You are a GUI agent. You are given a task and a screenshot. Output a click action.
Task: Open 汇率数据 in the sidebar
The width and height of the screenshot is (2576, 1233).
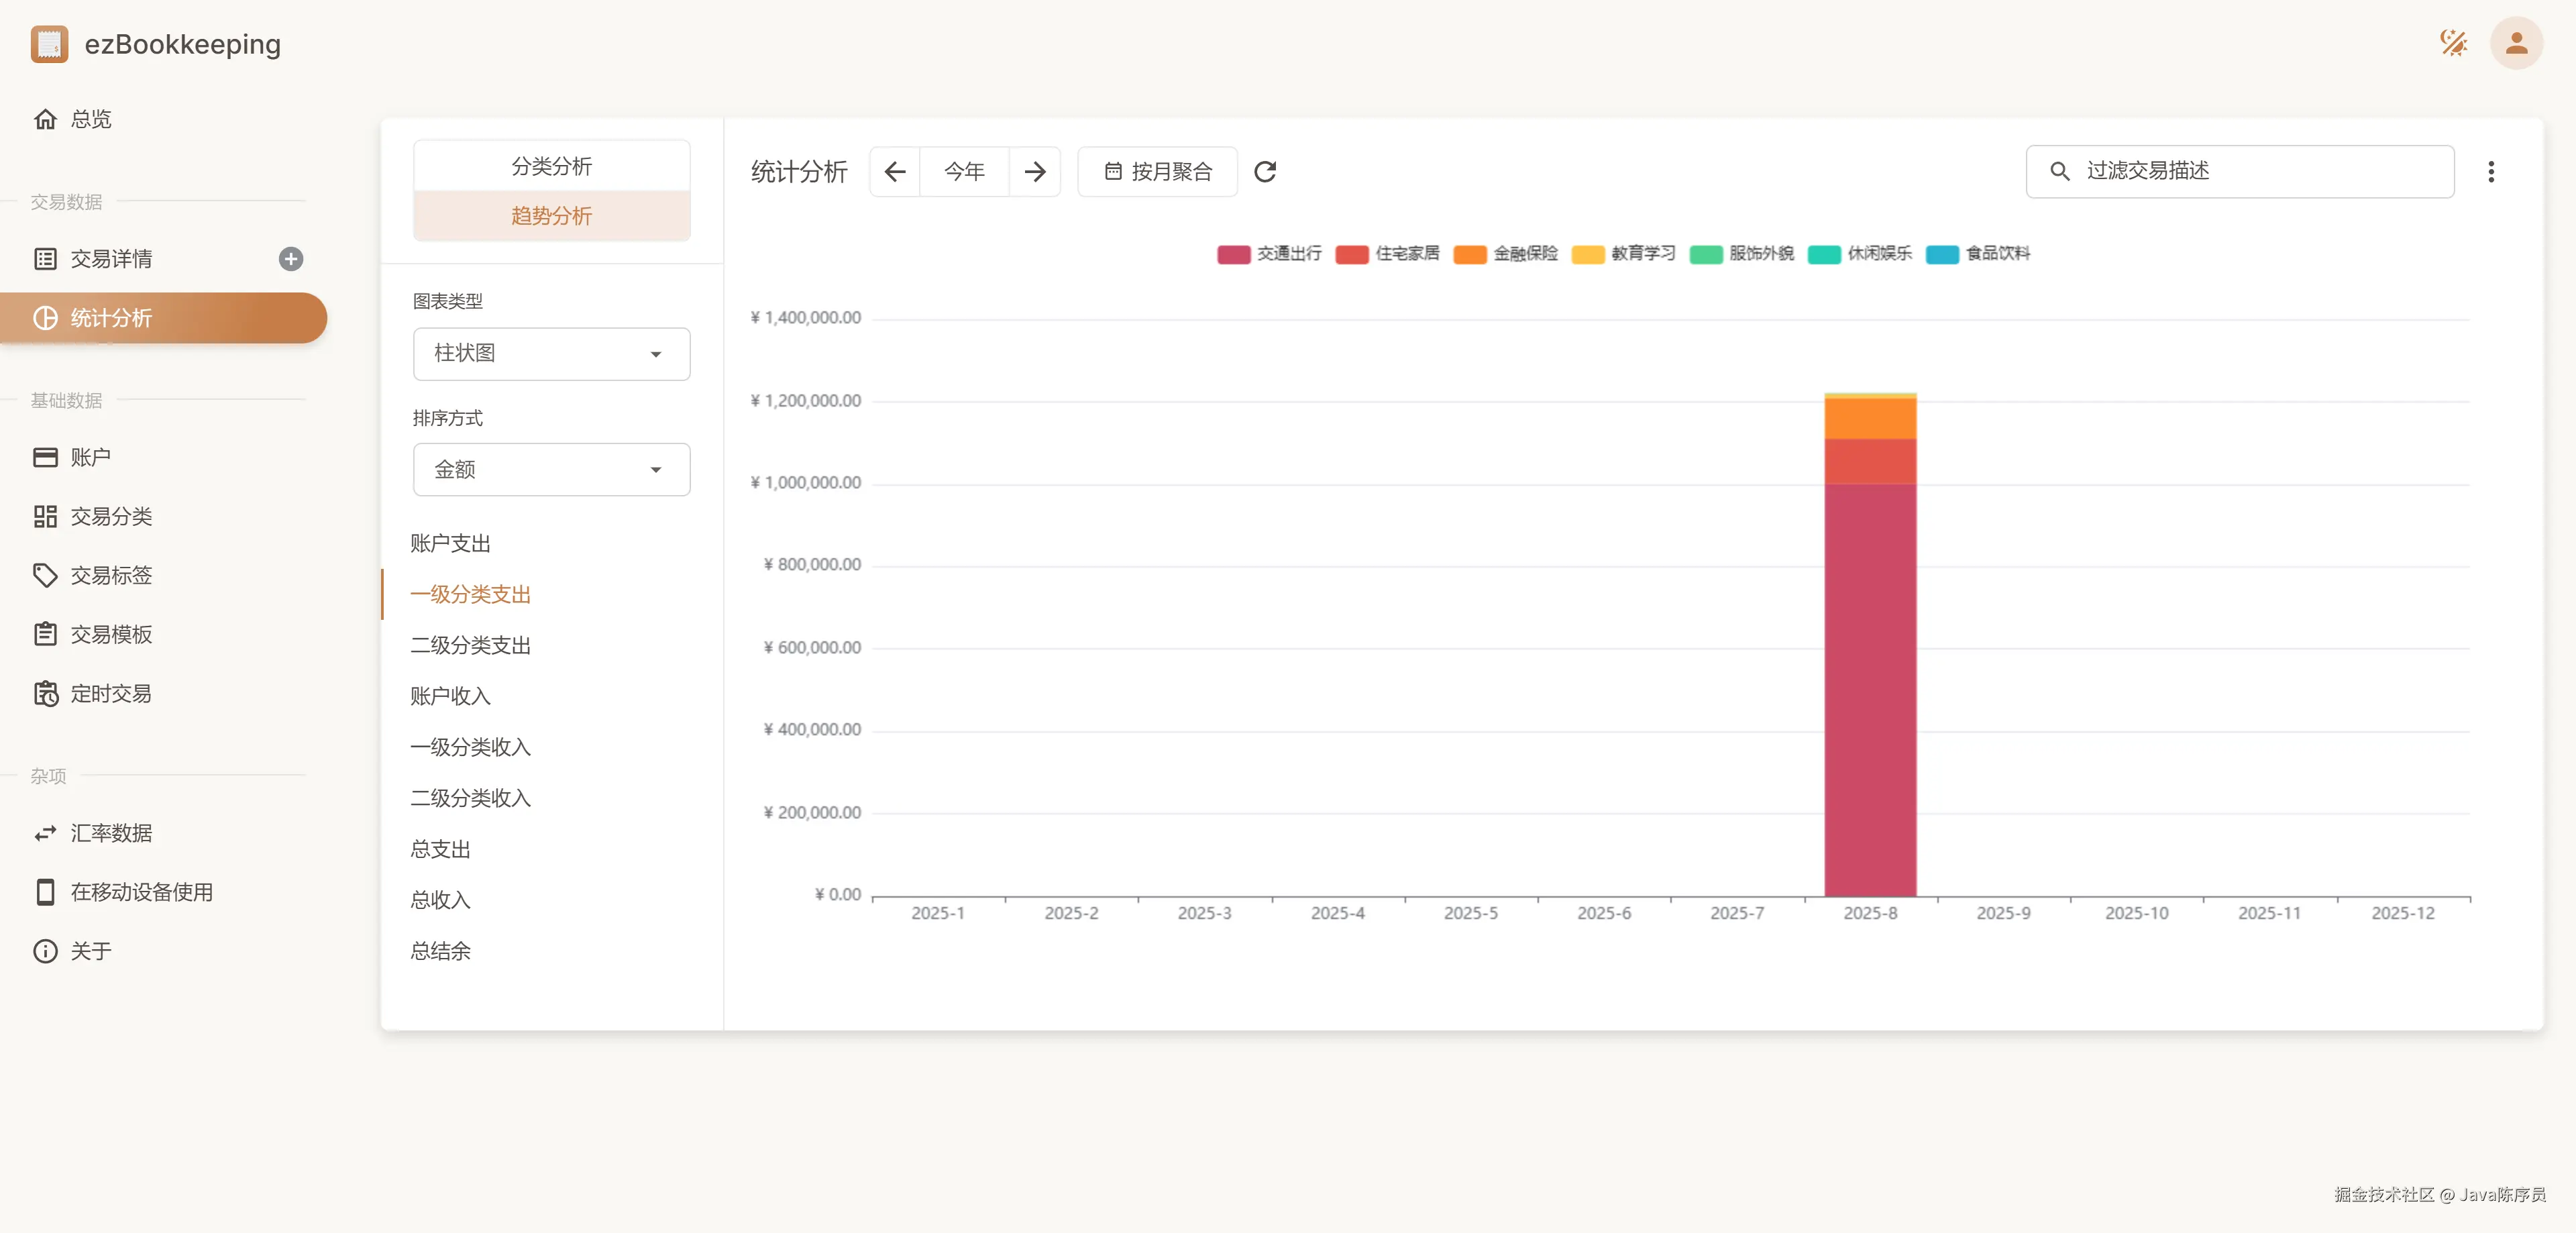111,833
